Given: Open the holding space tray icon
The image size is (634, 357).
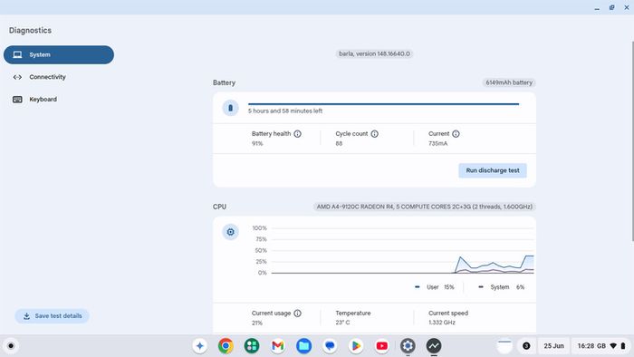Looking at the screenshot, I should pyautogui.click(x=504, y=346).
